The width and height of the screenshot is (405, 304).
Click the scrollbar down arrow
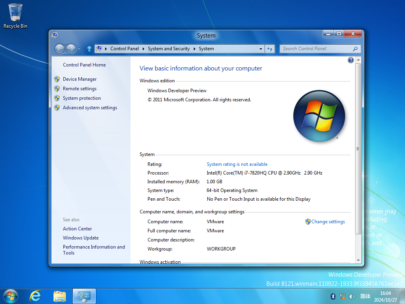(358, 260)
